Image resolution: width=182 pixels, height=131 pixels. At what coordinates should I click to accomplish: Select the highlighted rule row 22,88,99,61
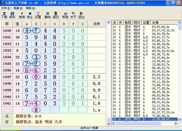coord(145,119)
